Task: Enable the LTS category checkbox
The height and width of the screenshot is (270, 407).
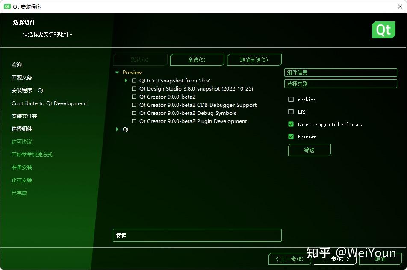Action: 291,112
